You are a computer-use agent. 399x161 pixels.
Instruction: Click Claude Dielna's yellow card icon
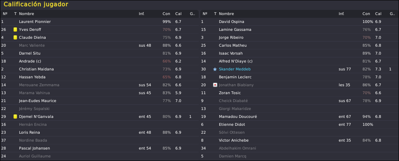point(15,38)
